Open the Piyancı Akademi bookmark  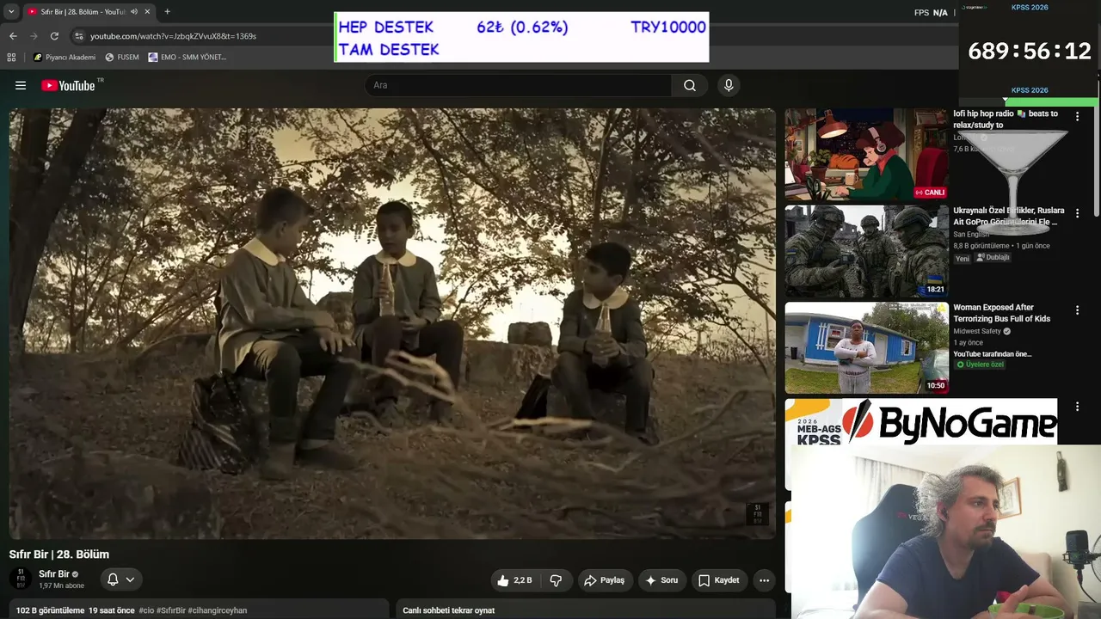[x=65, y=57]
